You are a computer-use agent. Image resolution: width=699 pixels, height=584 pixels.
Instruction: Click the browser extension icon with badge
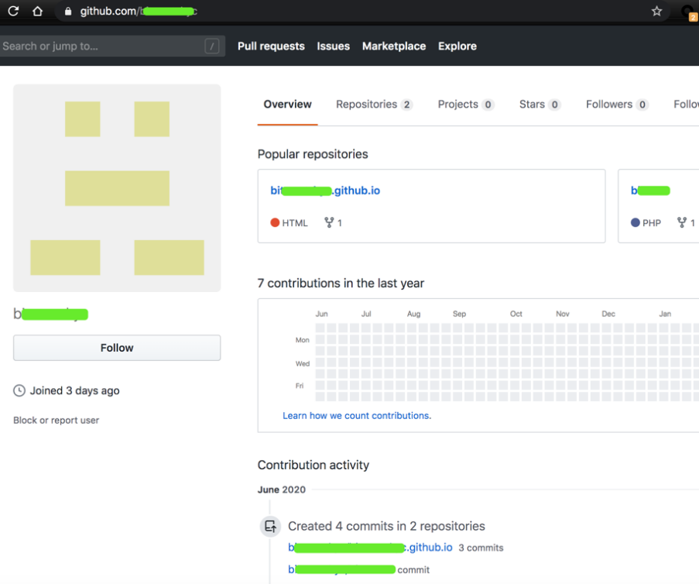[688, 12]
